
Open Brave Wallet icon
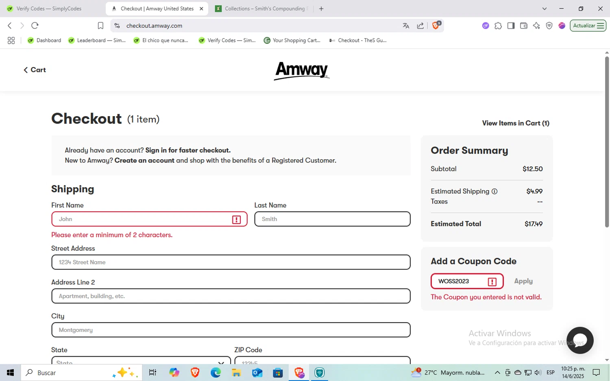(524, 26)
